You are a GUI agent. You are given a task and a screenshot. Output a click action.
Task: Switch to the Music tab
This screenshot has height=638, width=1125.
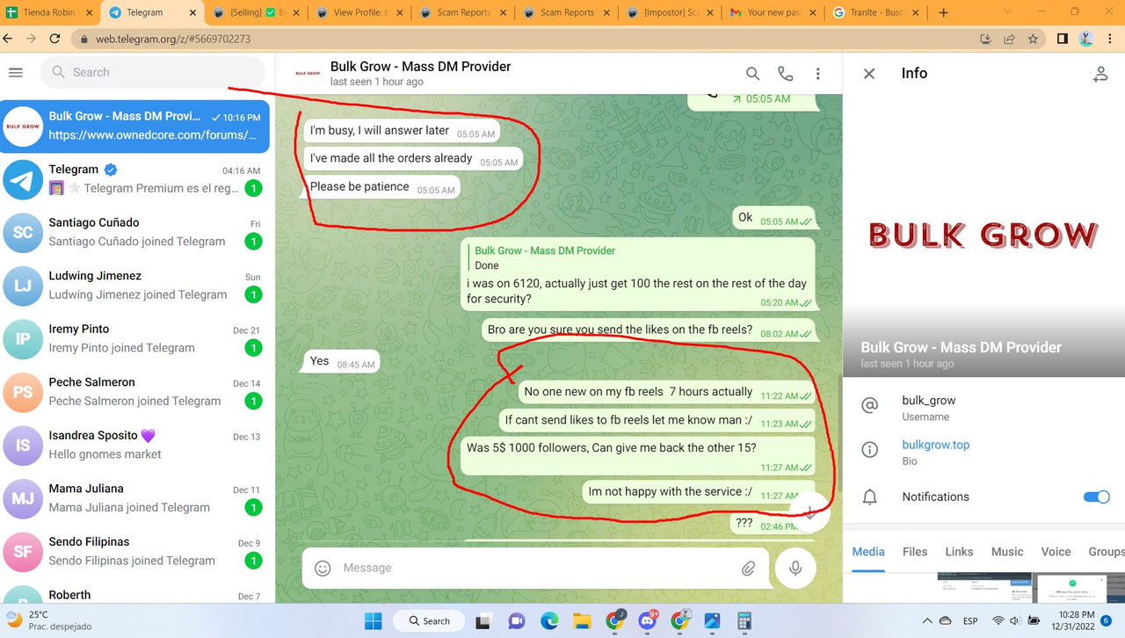point(1007,551)
